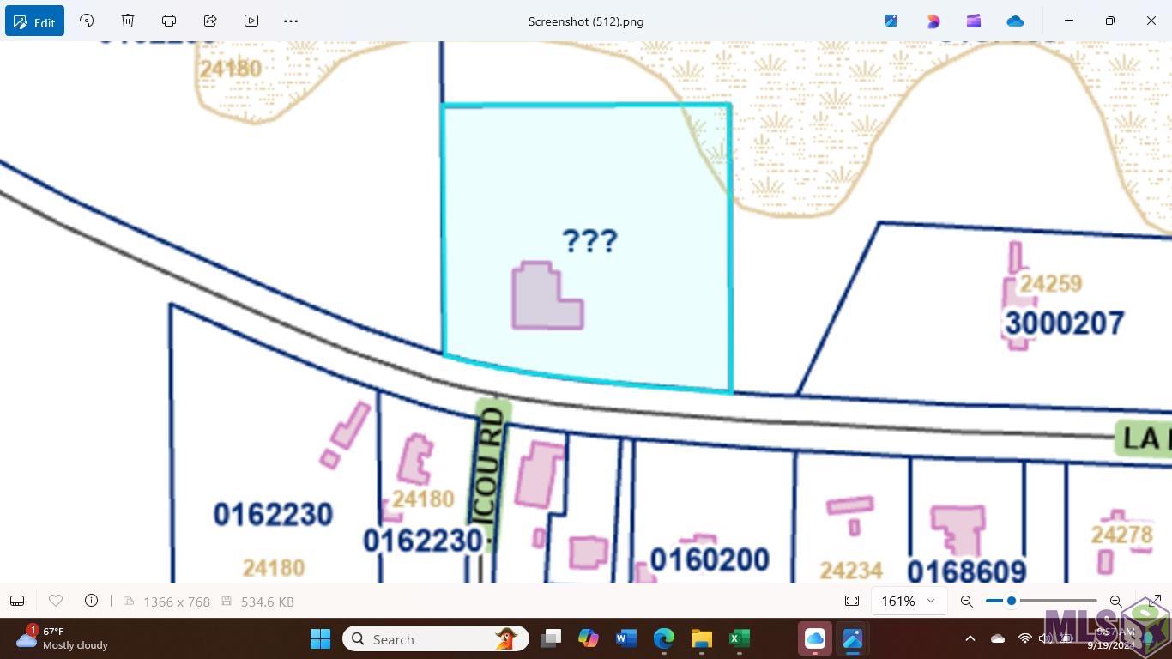Start the slideshow
1172x659 pixels.
[251, 21]
